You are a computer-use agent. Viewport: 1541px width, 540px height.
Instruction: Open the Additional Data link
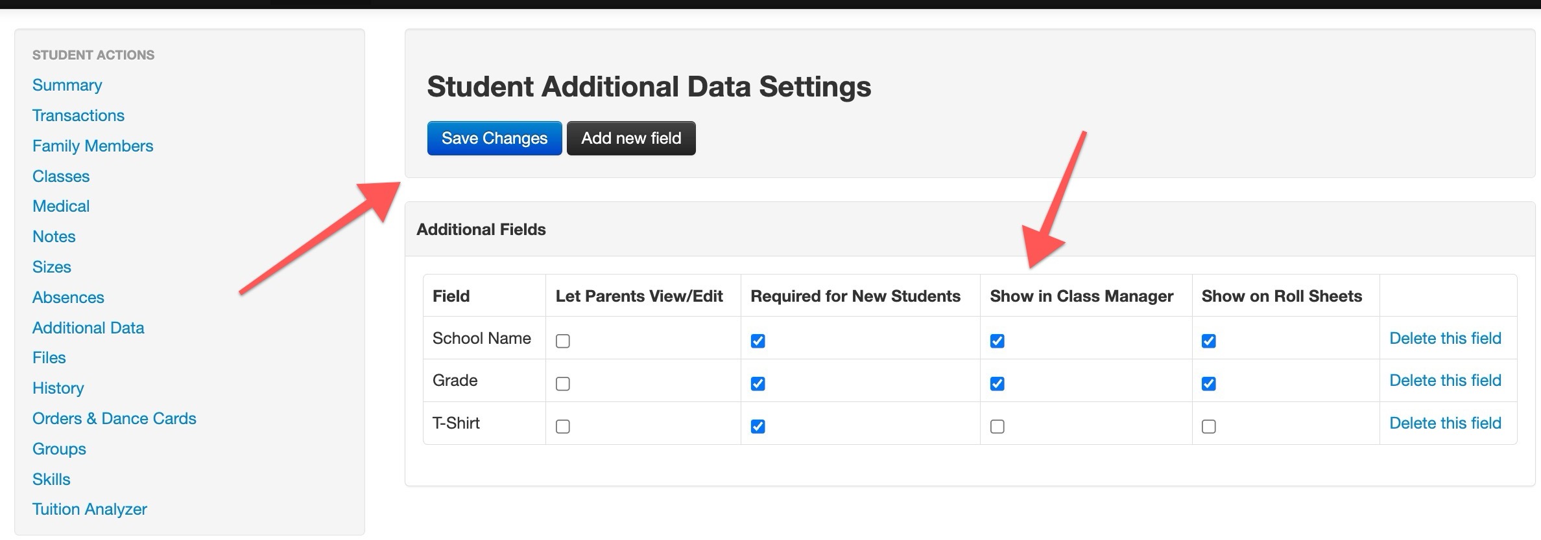[88, 328]
